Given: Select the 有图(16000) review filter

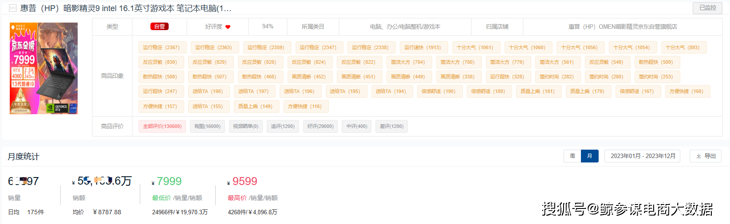Looking at the screenshot, I should pos(207,126).
